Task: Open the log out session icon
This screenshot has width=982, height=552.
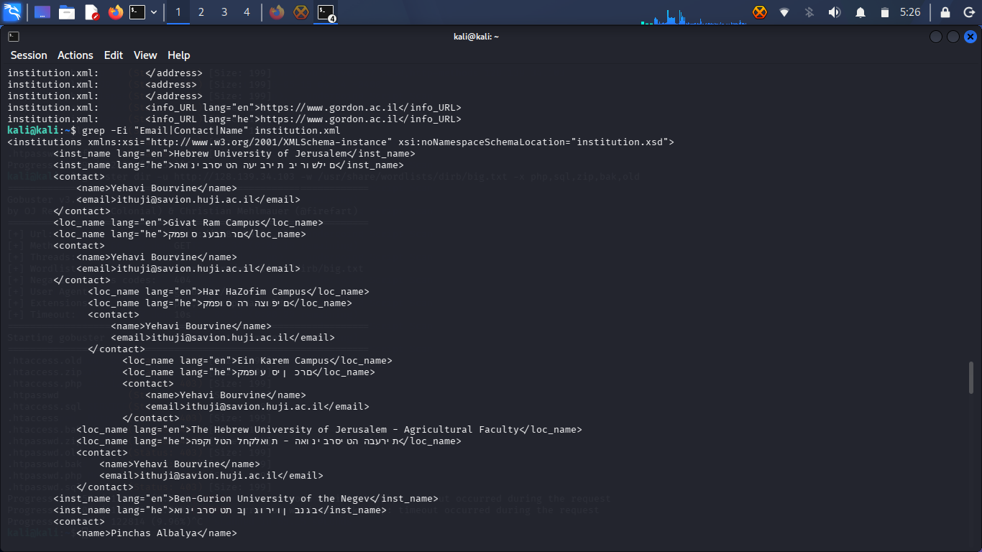Action: click(x=968, y=12)
